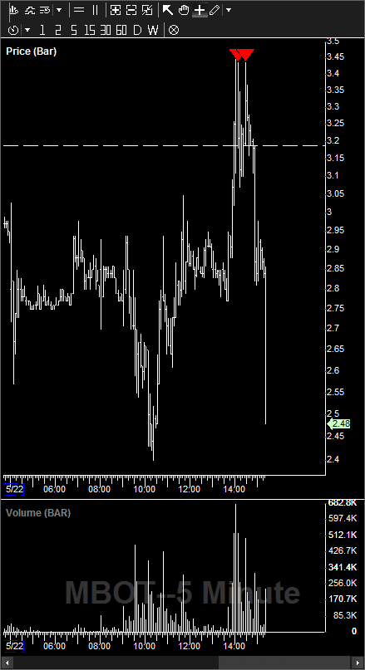The height and width of the screenshot is (670, 365).
Task: Open the chart settings list icon
Action: [x=46, y=10]
